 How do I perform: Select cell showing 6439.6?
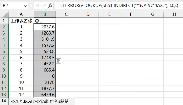coord(45,95)
